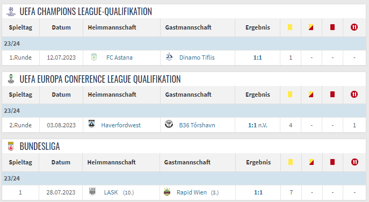Click the yellow card icon in Bundesliga header
Screen dimensions: 369x202
point(291,162)
